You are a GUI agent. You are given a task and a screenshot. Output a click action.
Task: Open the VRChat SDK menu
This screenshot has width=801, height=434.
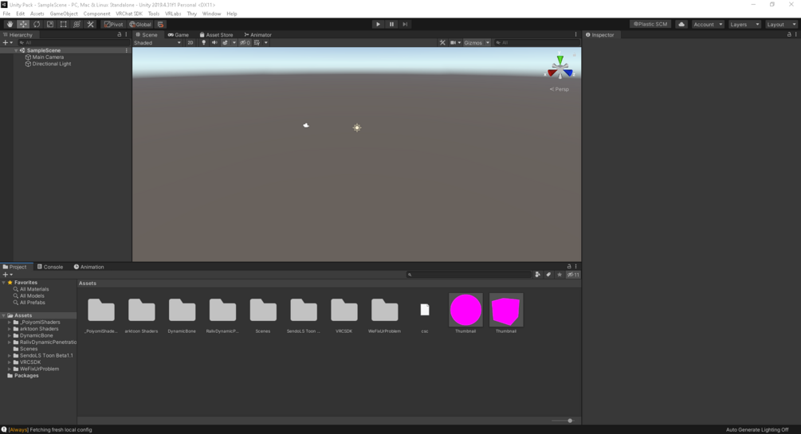[129, 14]
